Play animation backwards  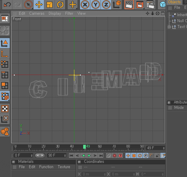click(x=83, y=155)
